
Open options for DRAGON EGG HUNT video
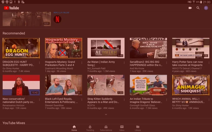(39, 63)
